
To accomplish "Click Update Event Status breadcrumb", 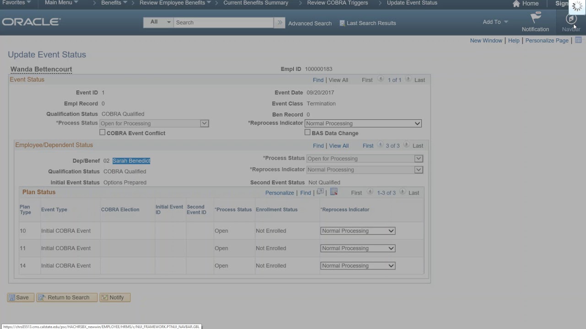I will (412, 3).
